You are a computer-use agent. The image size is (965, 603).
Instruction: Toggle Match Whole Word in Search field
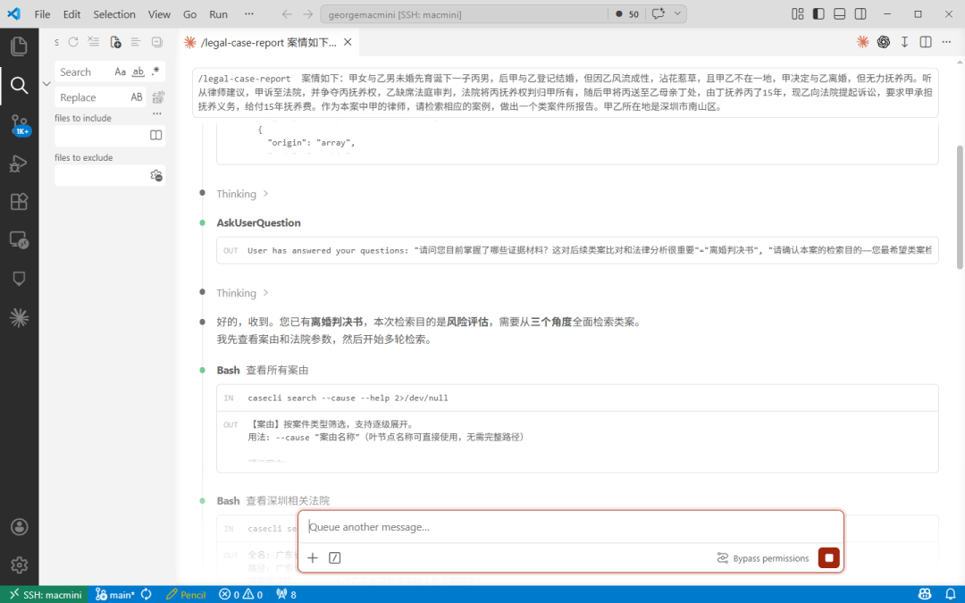pos(138,72)
